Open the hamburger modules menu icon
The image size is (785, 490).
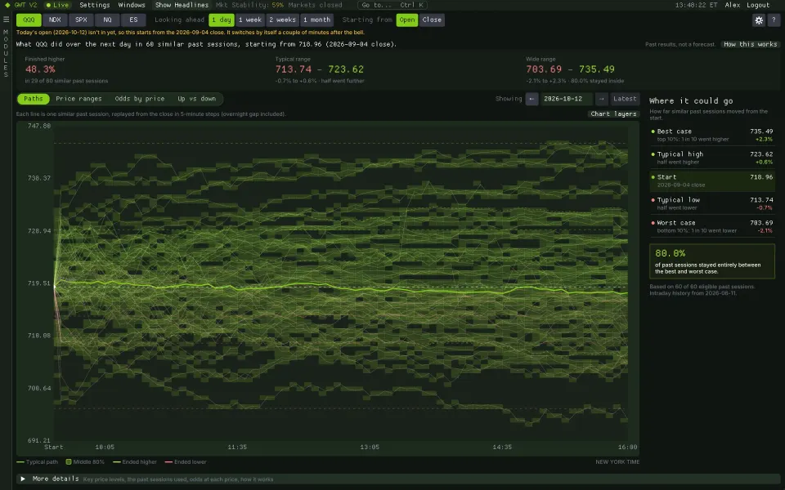[x=6, y=20]
